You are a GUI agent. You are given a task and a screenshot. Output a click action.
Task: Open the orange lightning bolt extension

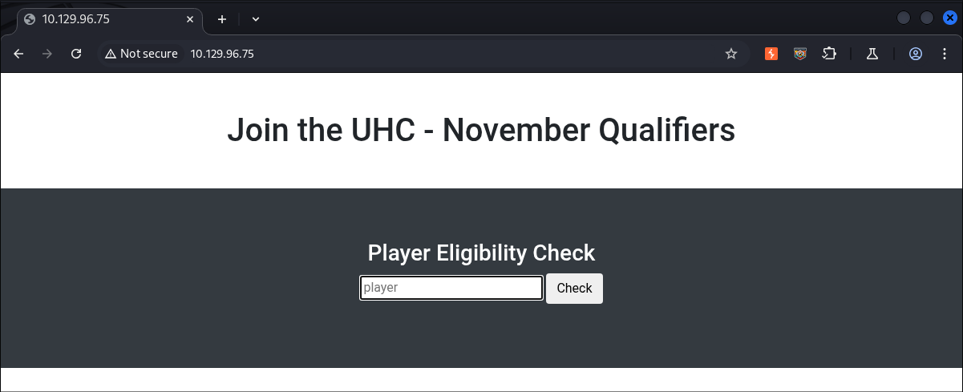771,54
